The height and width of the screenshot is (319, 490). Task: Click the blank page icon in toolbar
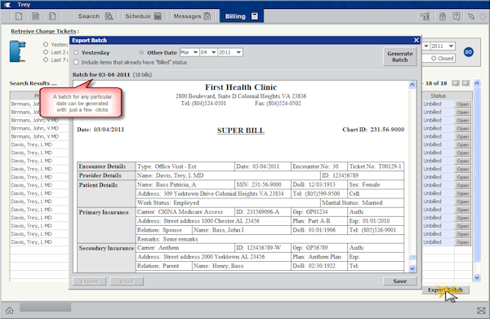[x=19, y=16]
